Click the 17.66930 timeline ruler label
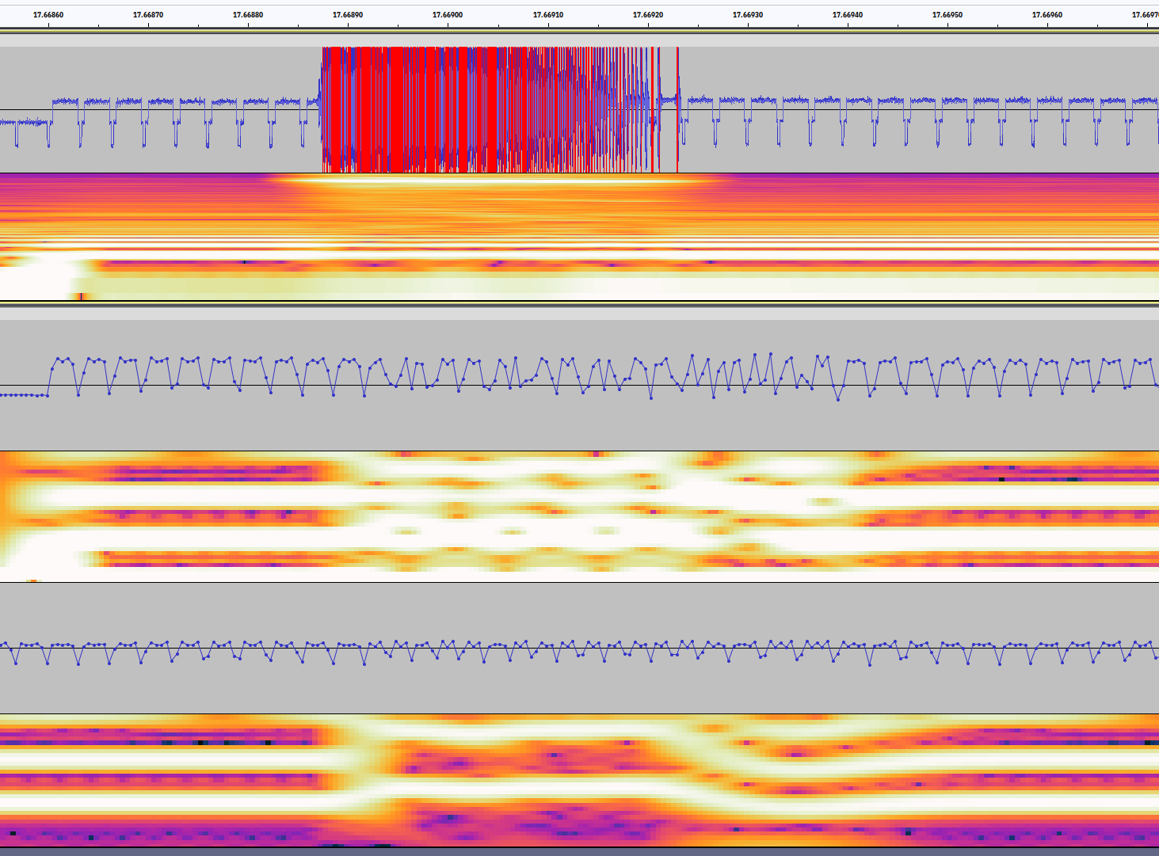The image size is (1159, 856). tap(748, 15)
